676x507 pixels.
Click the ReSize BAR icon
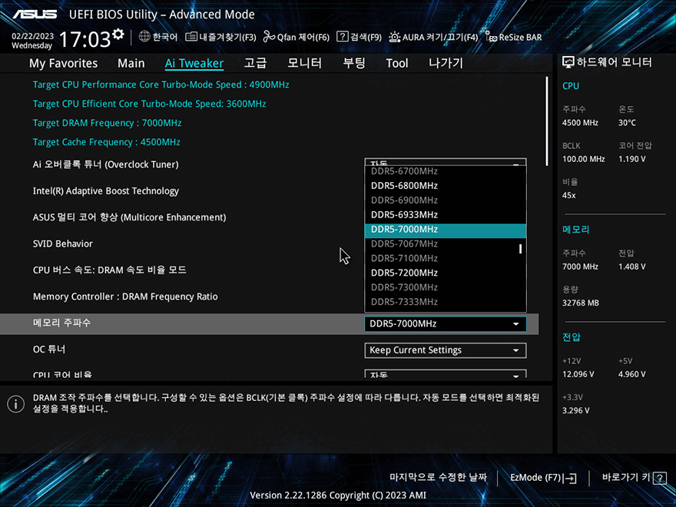(491, 37)
